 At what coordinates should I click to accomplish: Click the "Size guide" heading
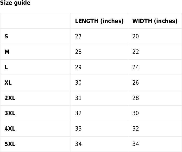tap(15, 3)
